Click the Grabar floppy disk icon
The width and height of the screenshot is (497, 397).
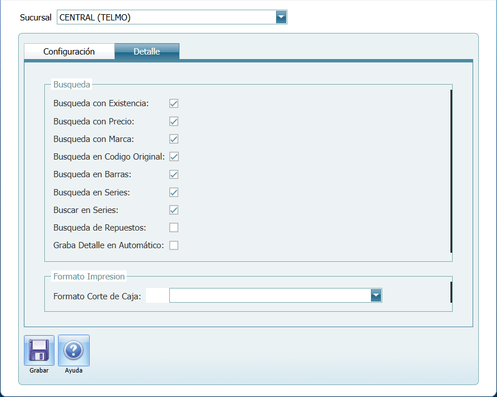[x=39, y=350]
